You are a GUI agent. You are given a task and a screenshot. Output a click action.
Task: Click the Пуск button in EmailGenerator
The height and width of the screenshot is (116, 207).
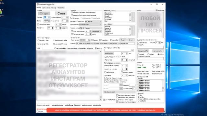(123, 40)
